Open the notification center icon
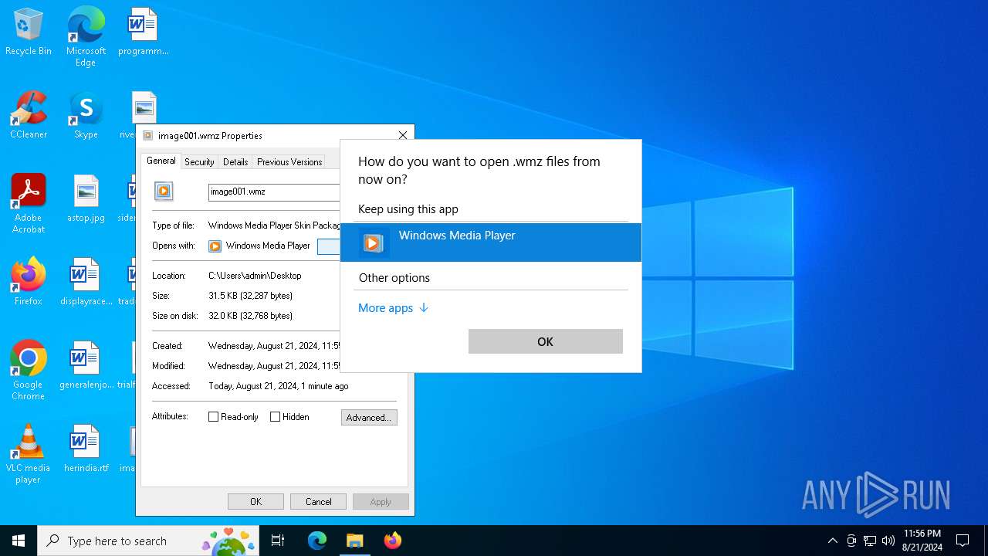This screenshot has width=988, height=556. tap(963, 541)
